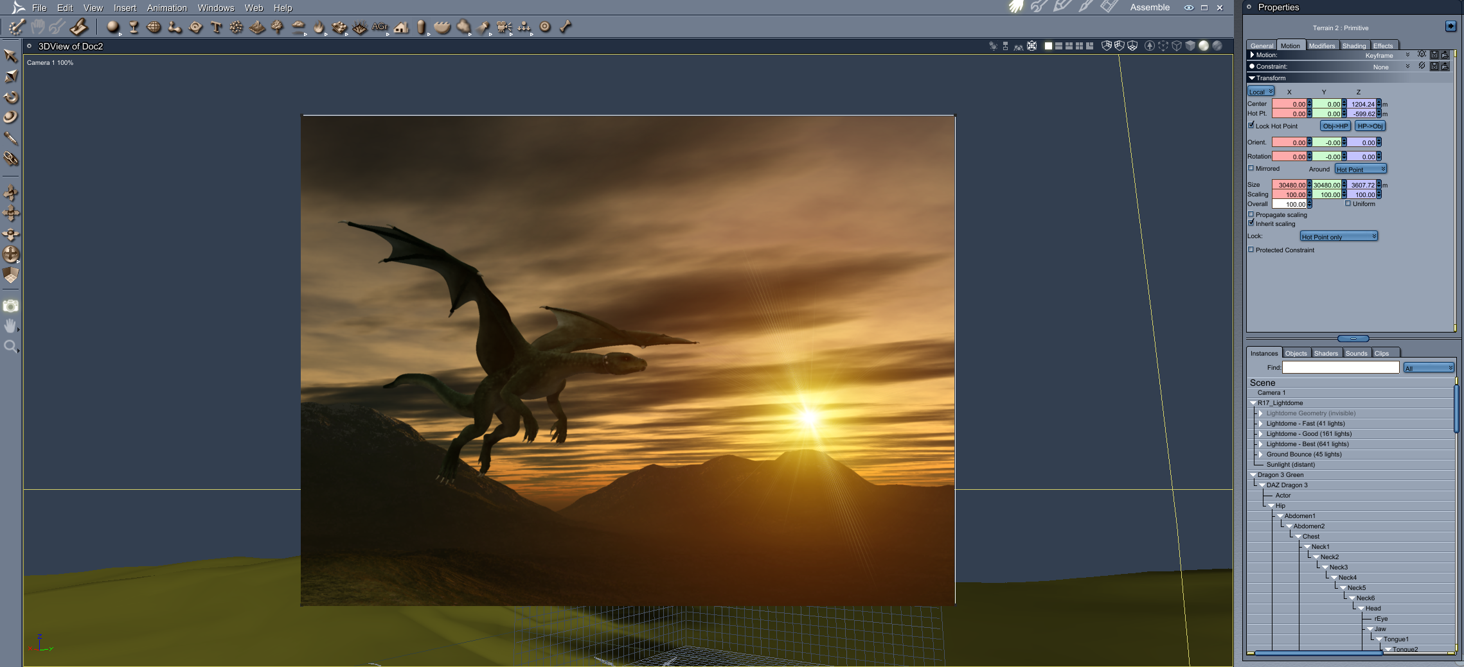The height and width of the screenshot is (667, 1464).
Task: Collapse the Transform section
Action: pos(1252,78)
